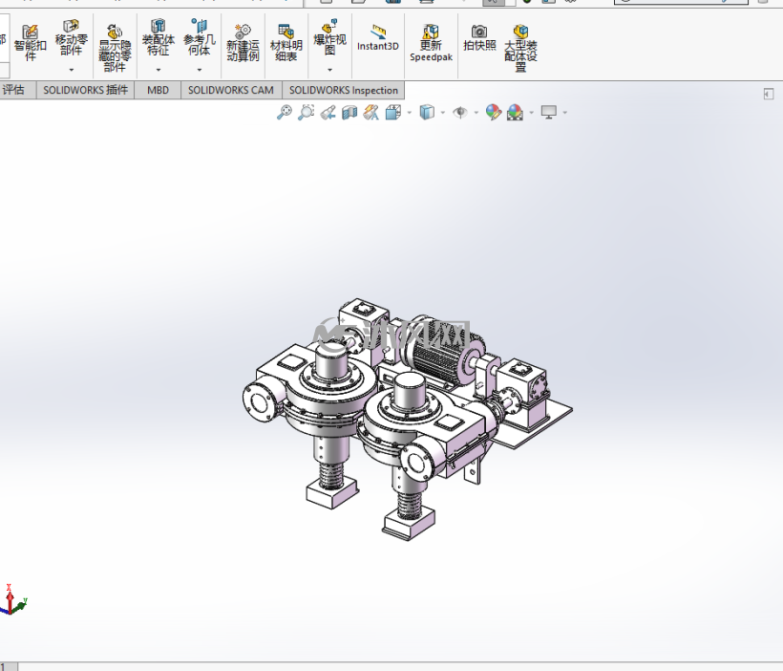Open the SOLIDWORKS Inspection tab
This screenshot has width=783, height=671.
pos(344,91)
